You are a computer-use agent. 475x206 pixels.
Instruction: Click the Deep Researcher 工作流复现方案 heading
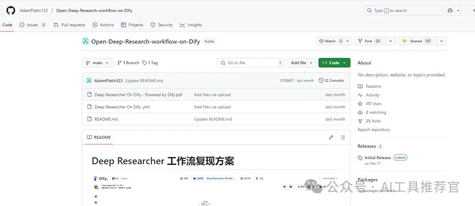163,161
